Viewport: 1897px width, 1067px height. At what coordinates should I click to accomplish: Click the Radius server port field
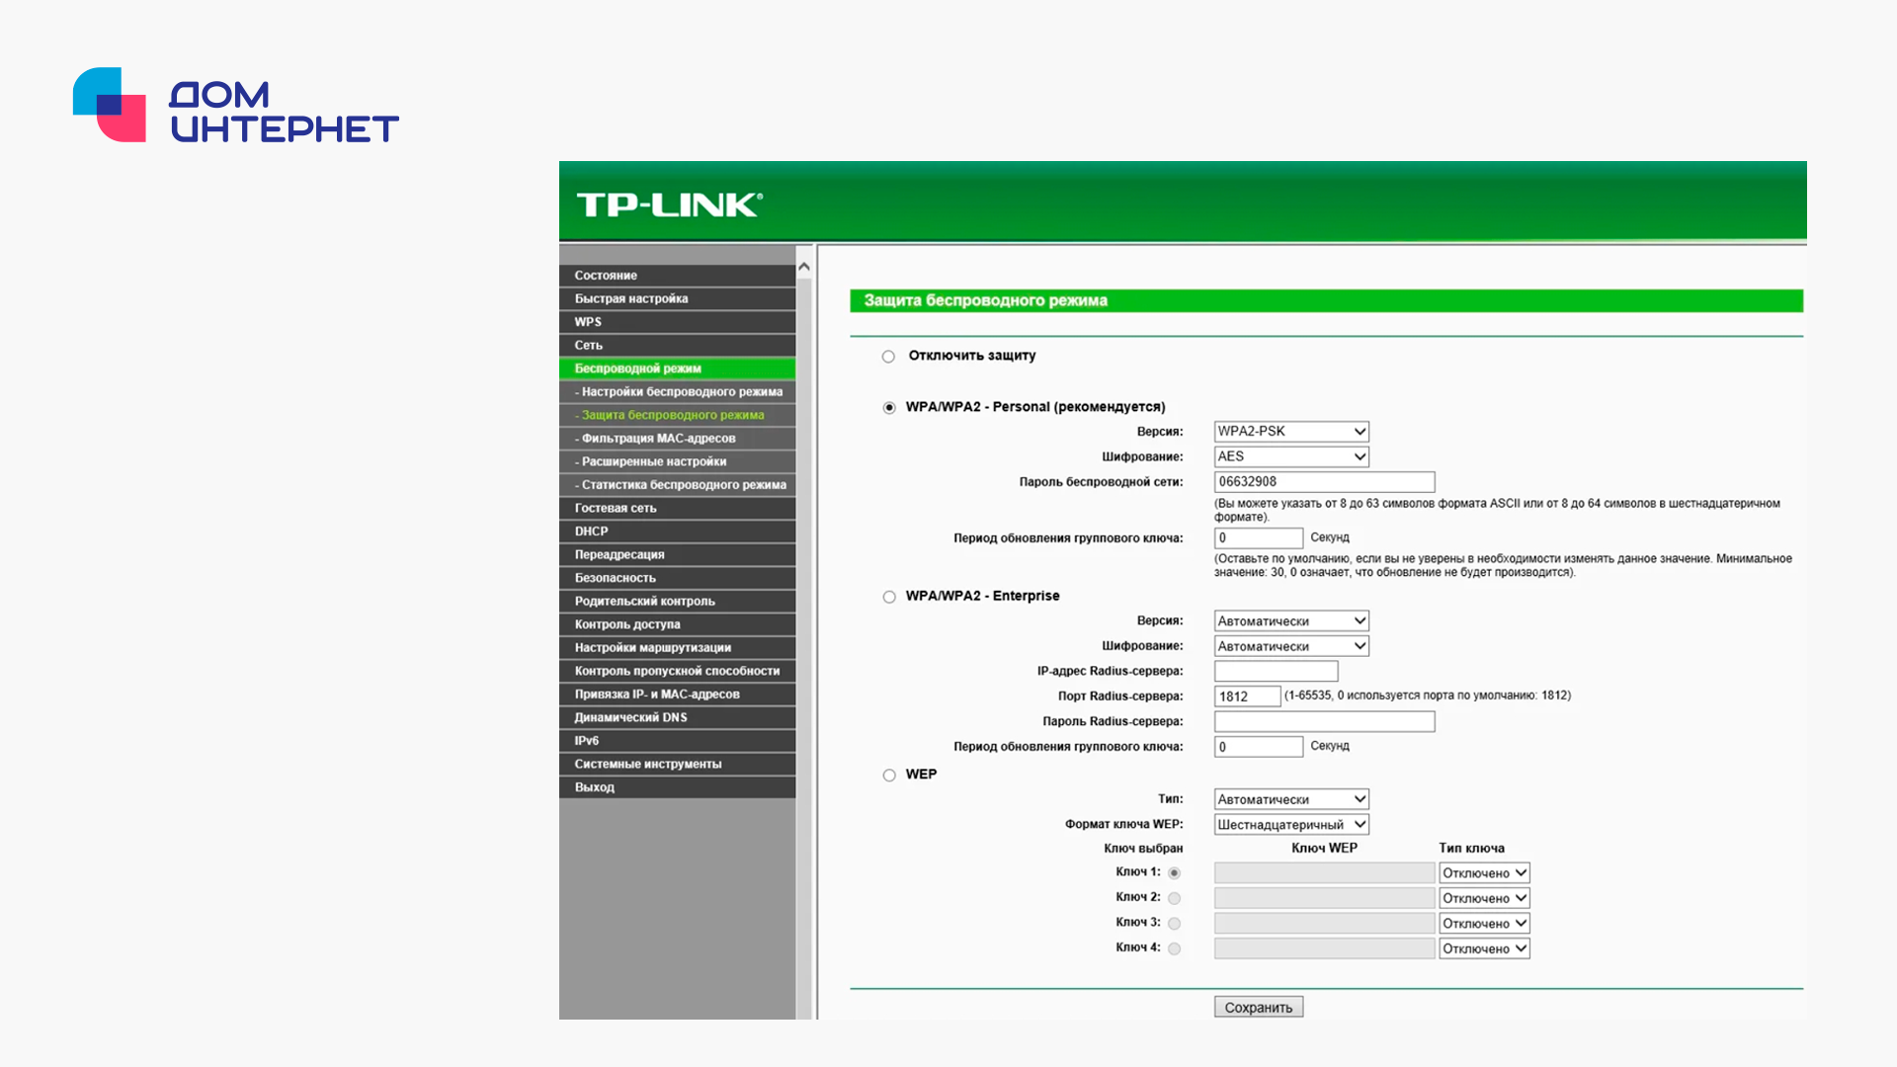[1247, 697]
